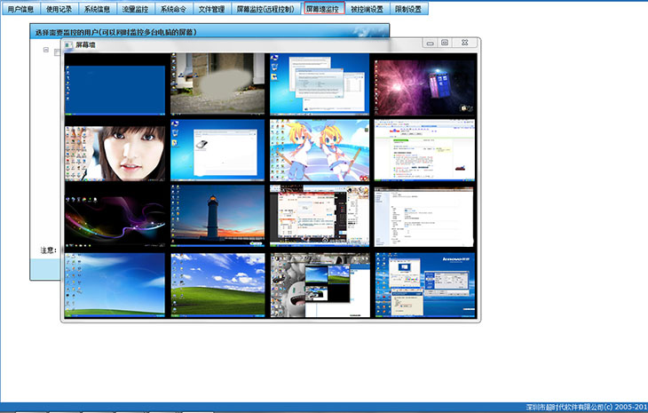Image resolution: width=648 pixels, height=413 pixels.
Task: Collapse the user tree node in selection panel
Action: (x=46, y=50)
